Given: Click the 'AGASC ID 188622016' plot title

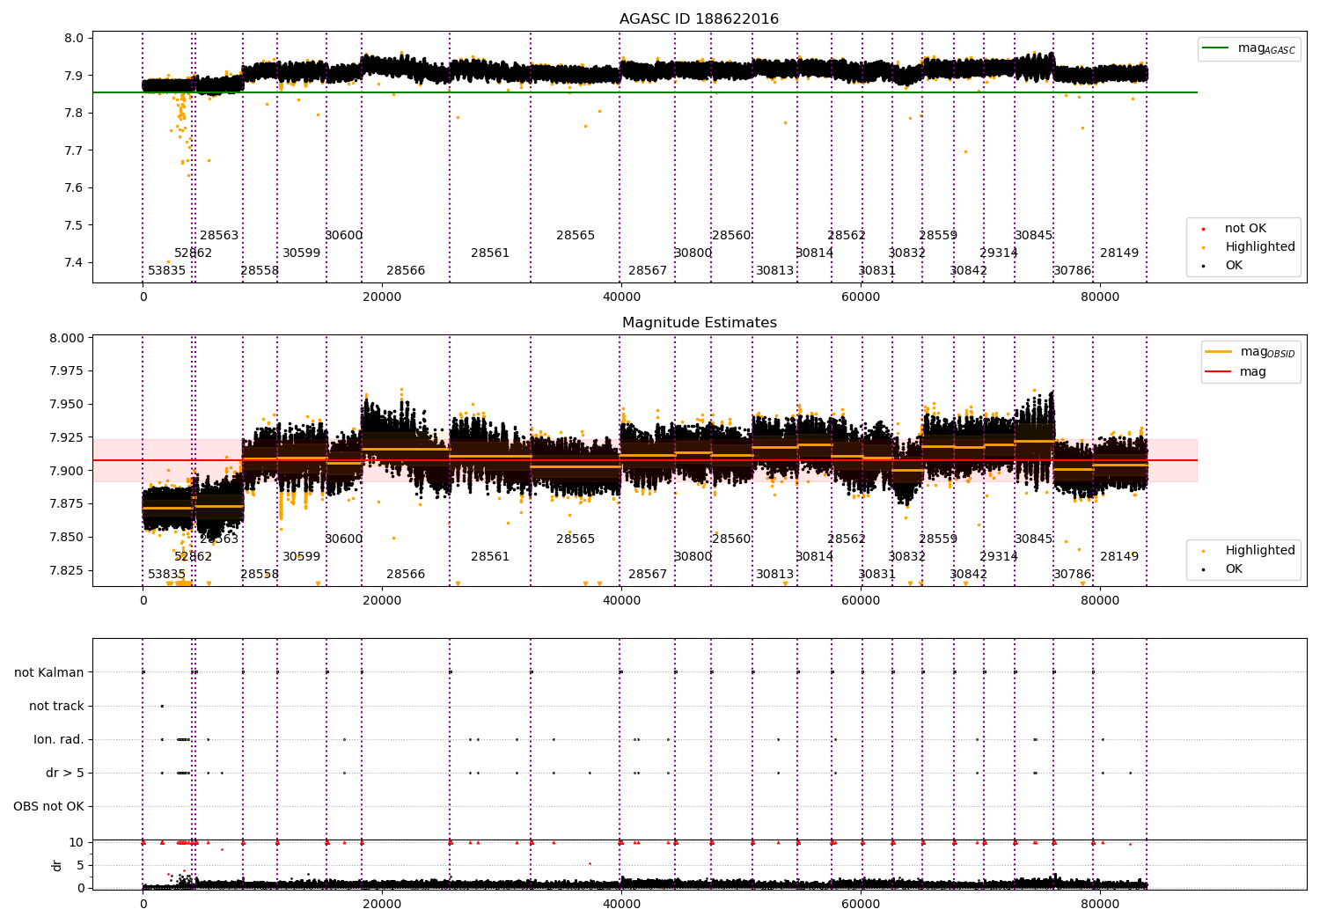Looking at the screenshot, I should pos(699,19).
